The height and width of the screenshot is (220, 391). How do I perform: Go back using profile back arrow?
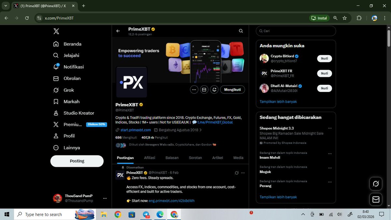[118, 31]
